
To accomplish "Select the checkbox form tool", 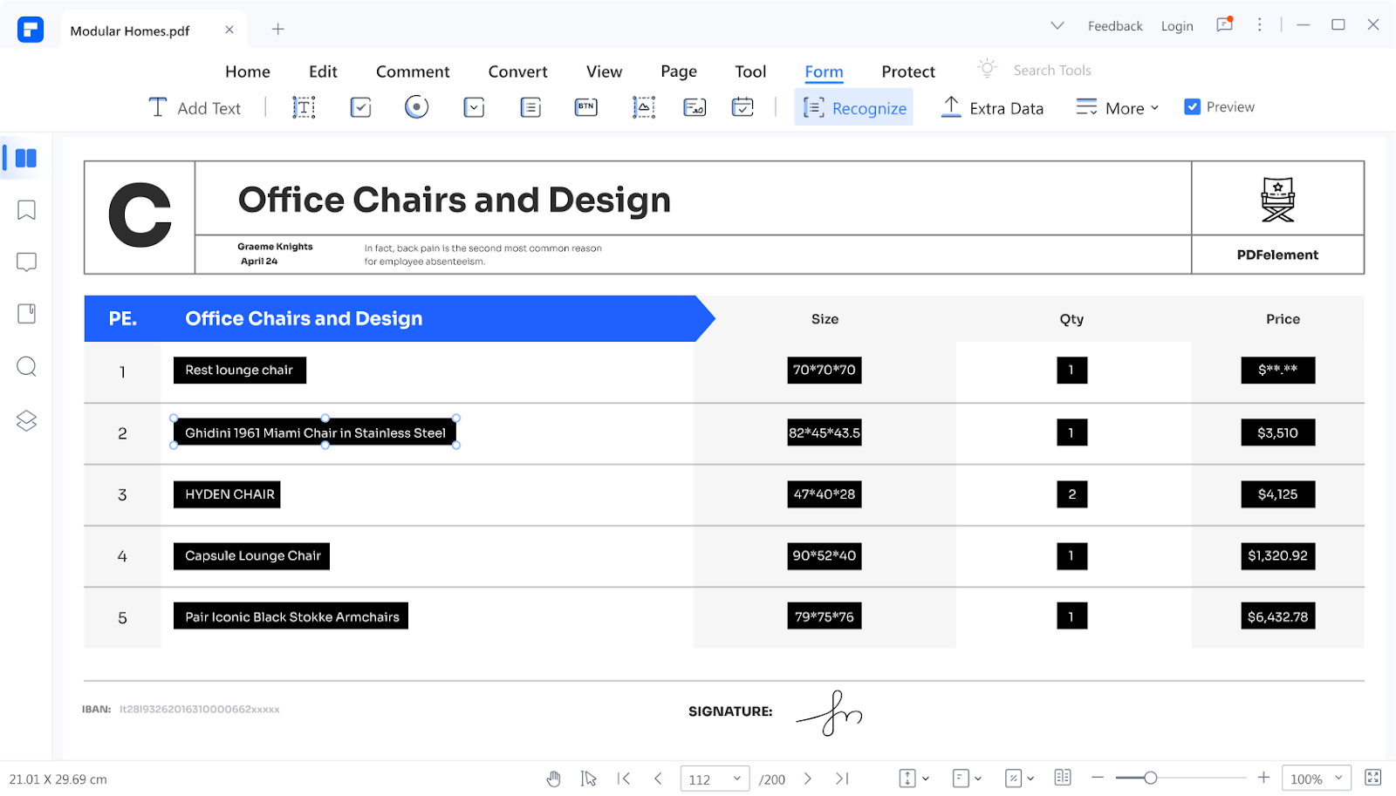I will 360,107.
